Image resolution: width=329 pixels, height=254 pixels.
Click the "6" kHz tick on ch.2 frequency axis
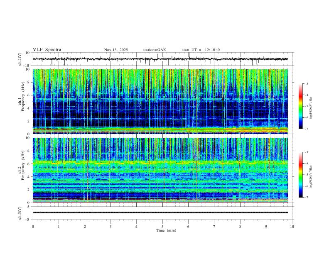[x=29, y=164]
